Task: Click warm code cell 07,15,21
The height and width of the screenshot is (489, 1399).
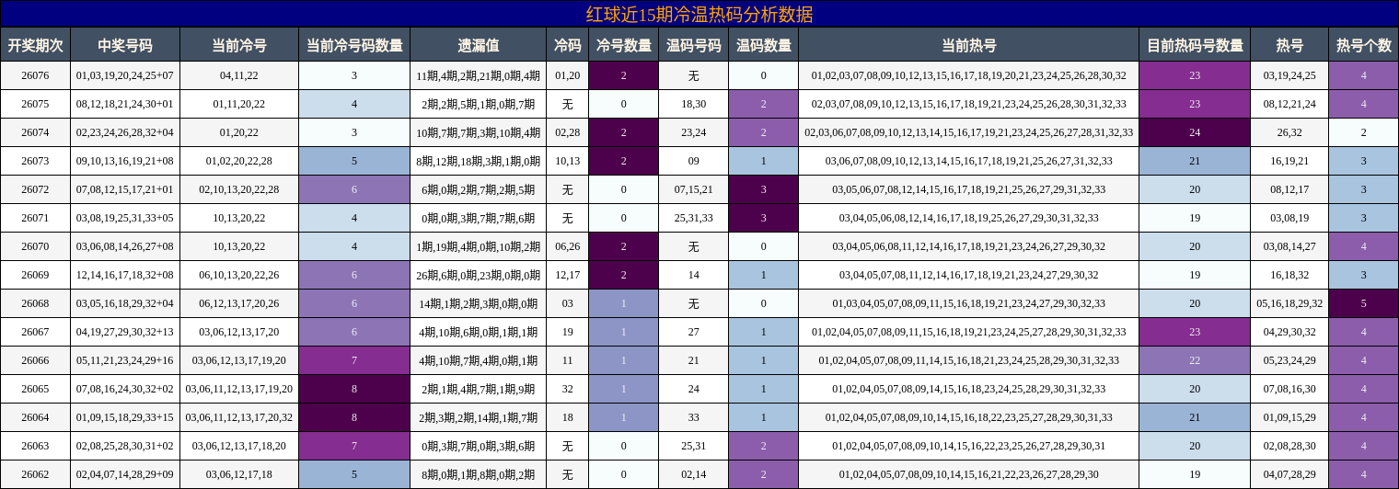Action: [694, 189]
